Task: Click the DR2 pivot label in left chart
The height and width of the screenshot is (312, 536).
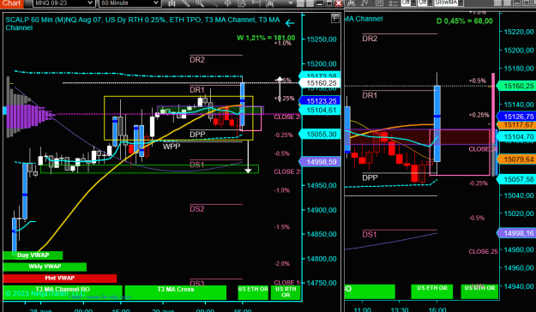Action: pyautogui.click(x=197, y=60)
